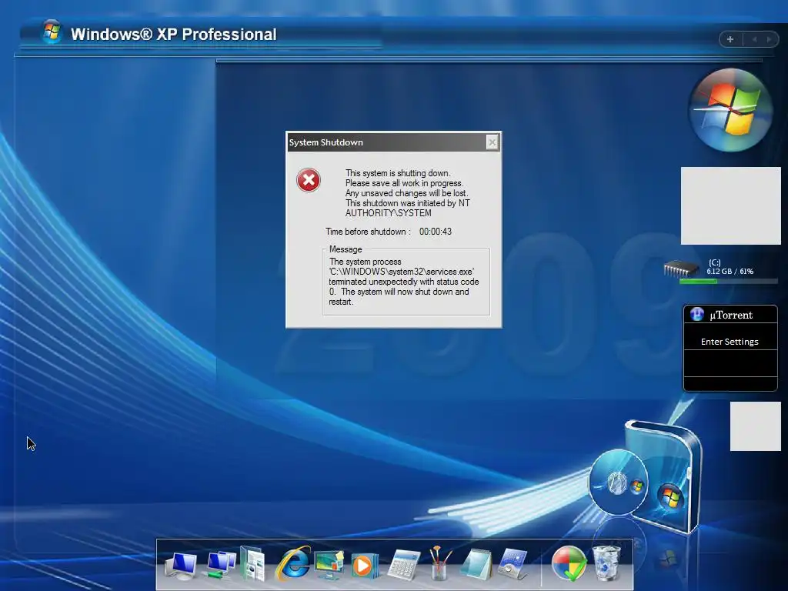Click the '6.12 GB / 61%' drive text

pyautogui.click(x=730, y=272)
